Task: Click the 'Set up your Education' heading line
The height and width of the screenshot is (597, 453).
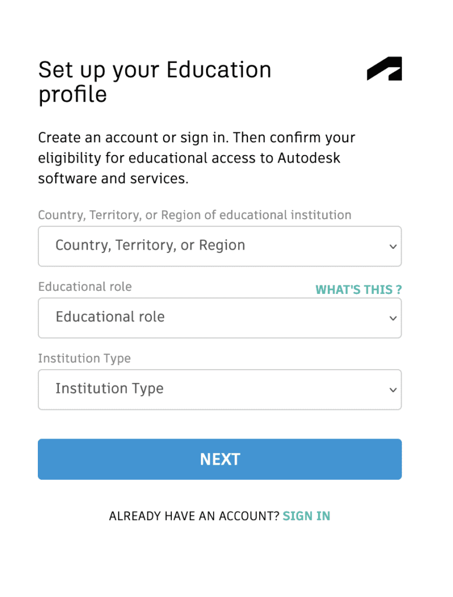Action: click(x=155, y=70)
